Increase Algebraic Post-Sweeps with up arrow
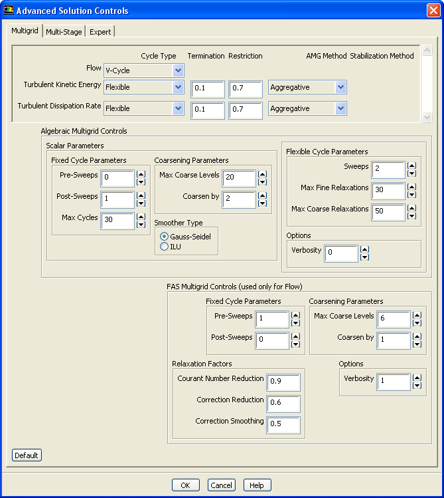 click(141, 195)
